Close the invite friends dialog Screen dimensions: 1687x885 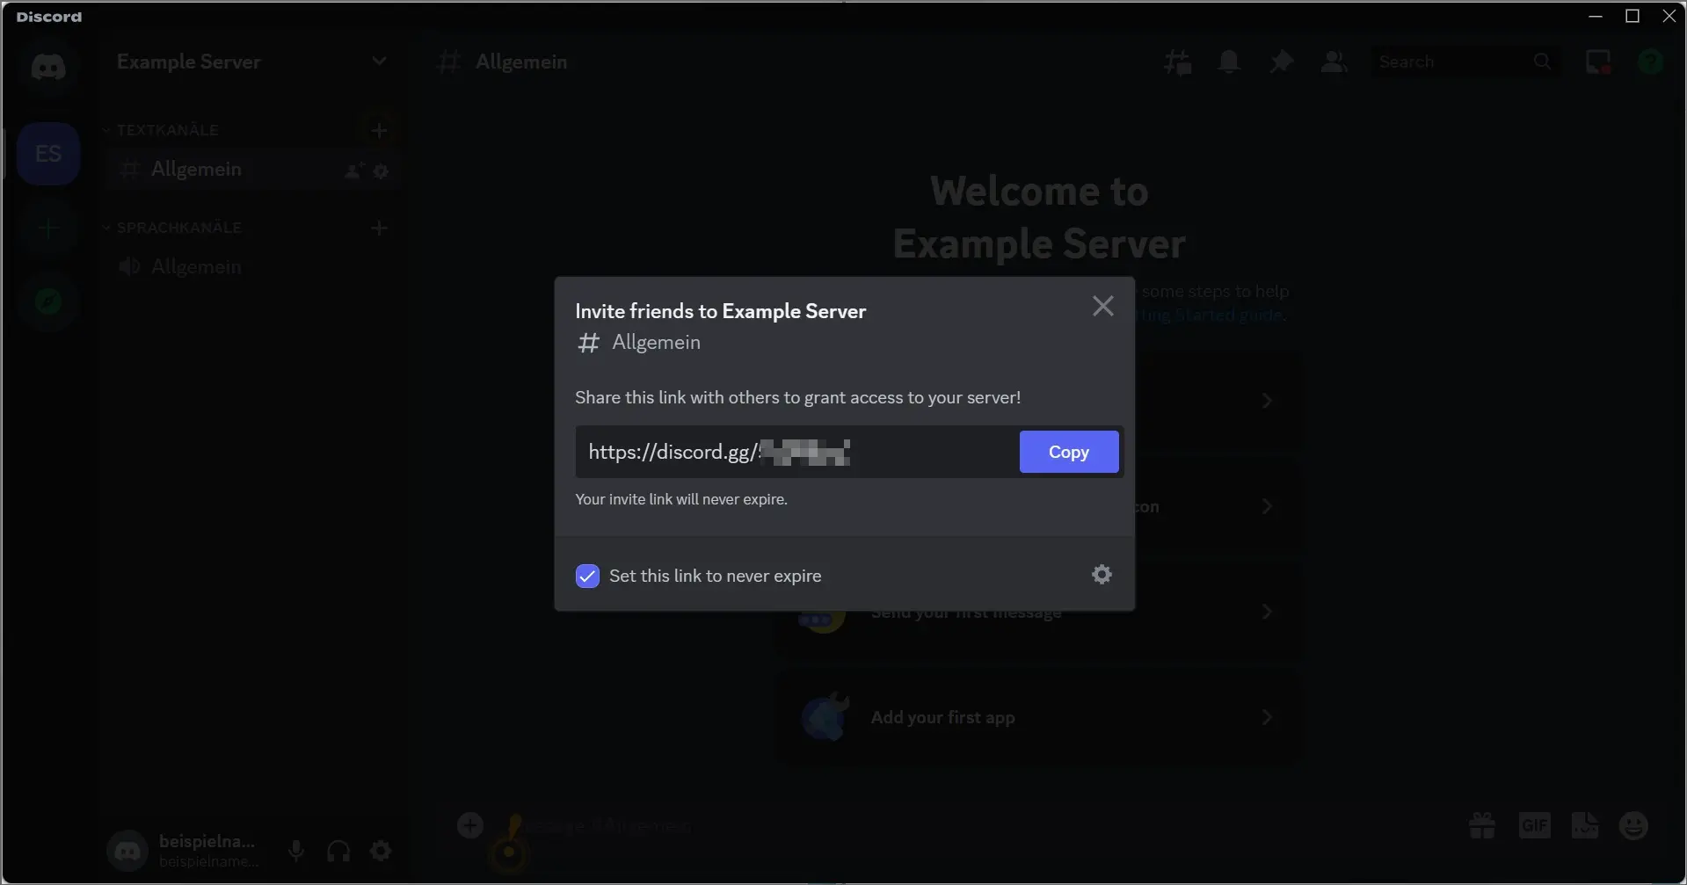pos(1102,306)
